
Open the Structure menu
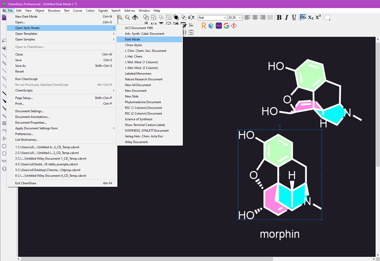point(54,11)
